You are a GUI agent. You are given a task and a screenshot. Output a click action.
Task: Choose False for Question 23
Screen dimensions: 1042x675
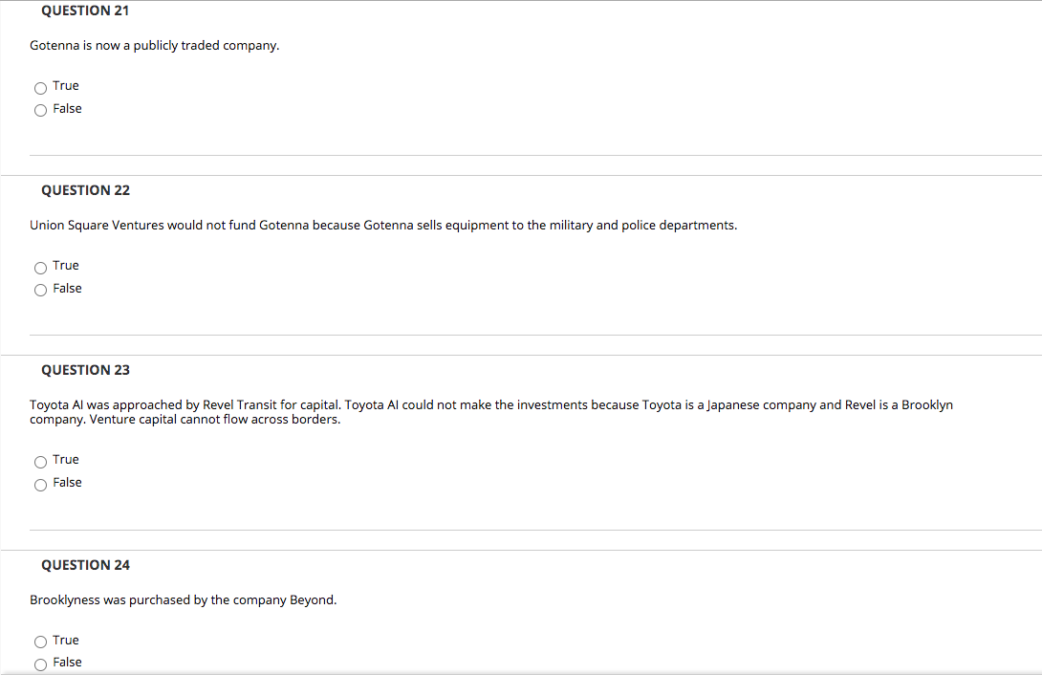40,484
